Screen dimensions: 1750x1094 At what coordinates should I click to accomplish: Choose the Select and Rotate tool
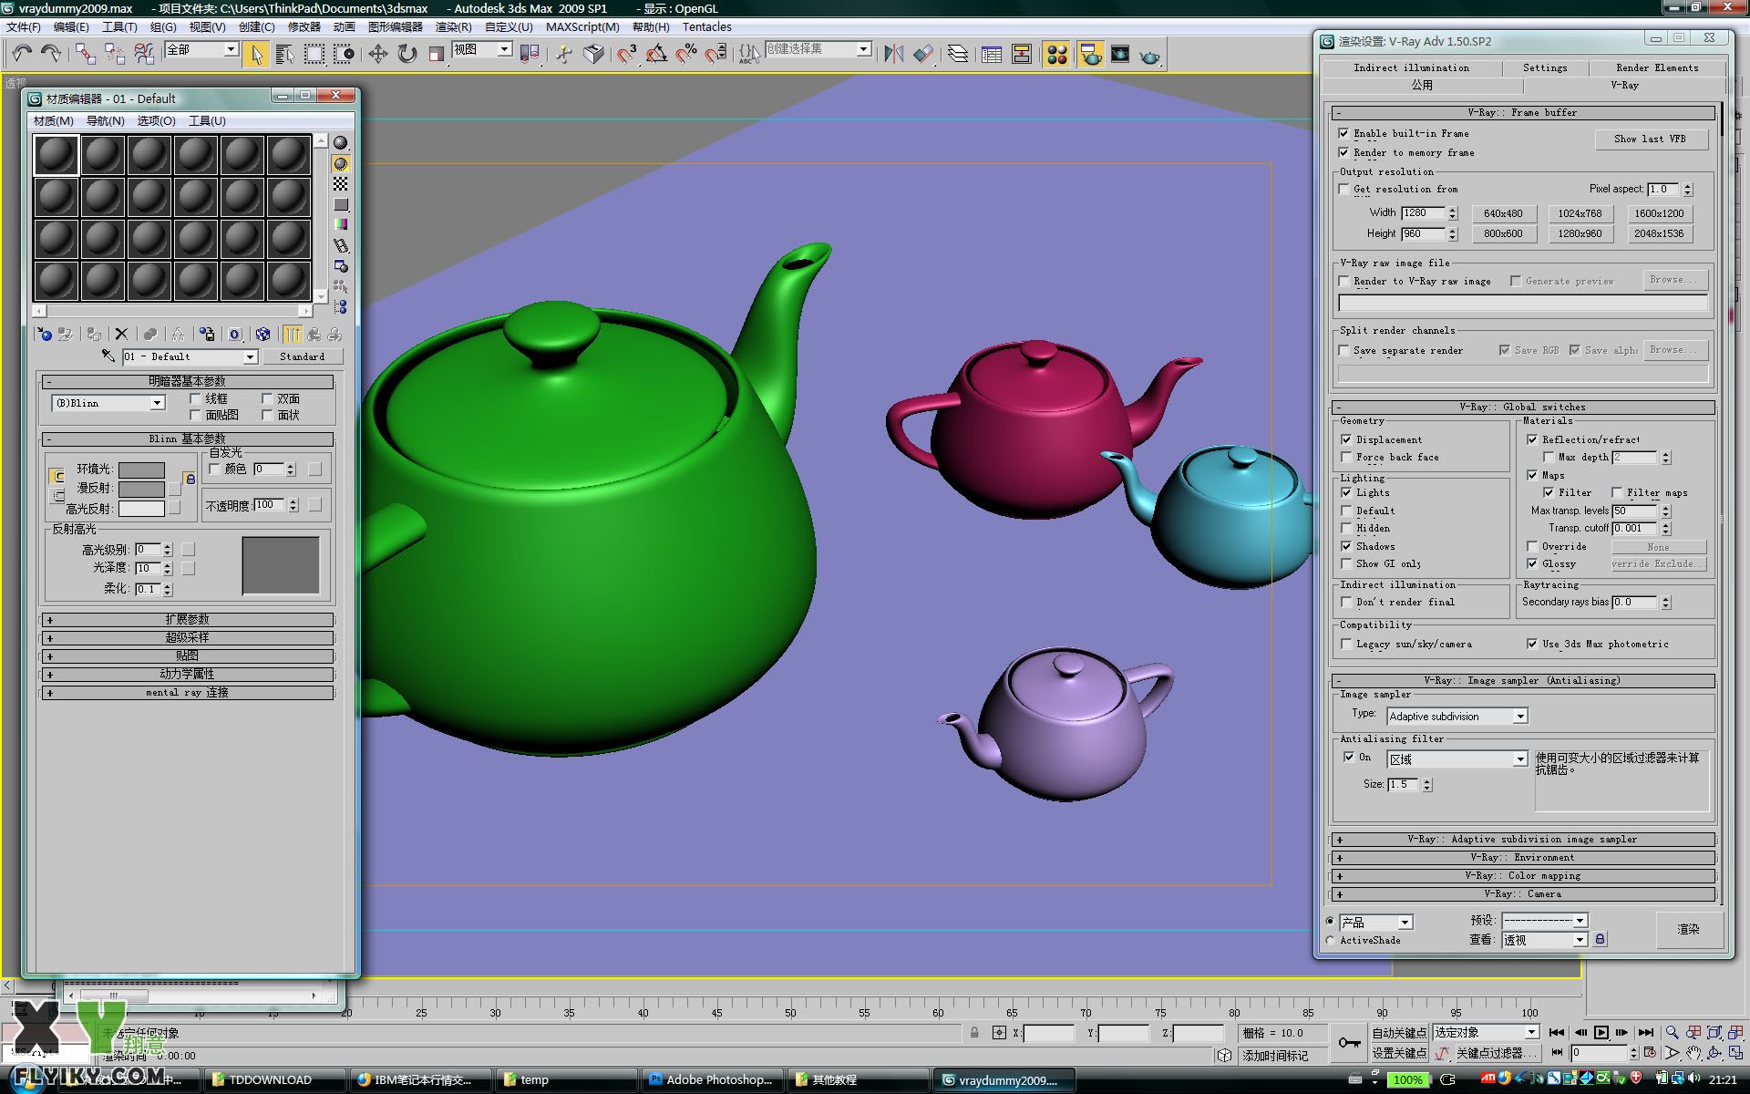point(407,55)
